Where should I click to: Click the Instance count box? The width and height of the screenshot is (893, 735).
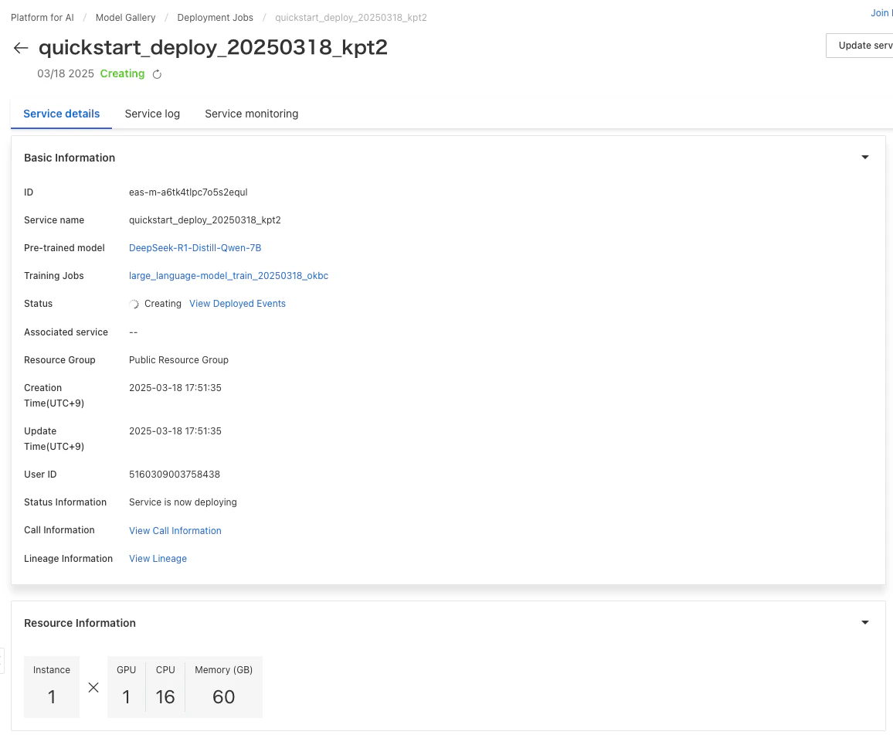(52, 686)
